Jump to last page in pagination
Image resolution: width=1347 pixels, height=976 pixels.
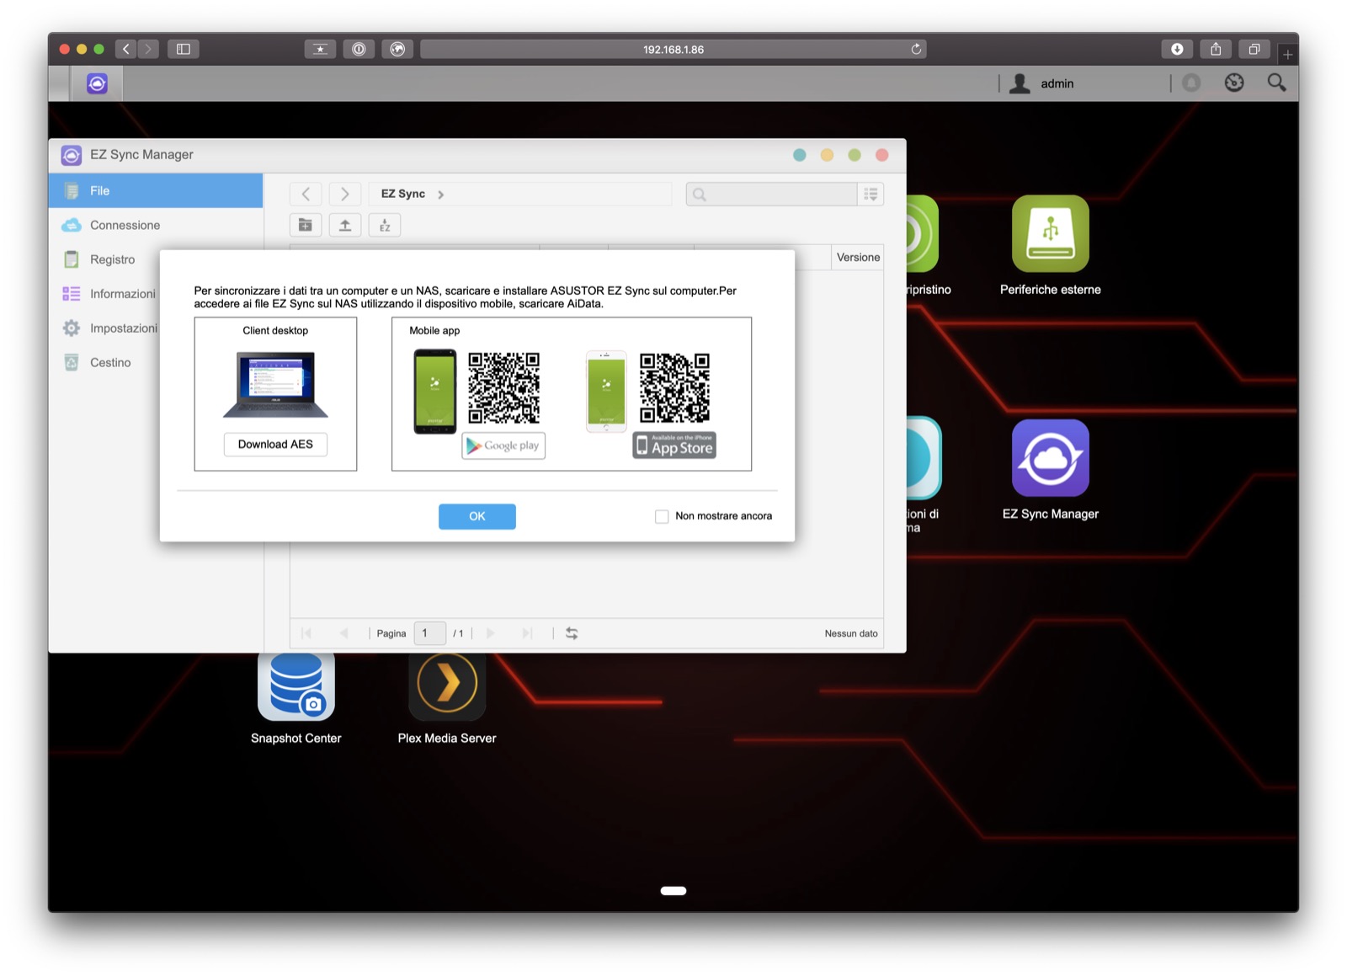point(527,633)
